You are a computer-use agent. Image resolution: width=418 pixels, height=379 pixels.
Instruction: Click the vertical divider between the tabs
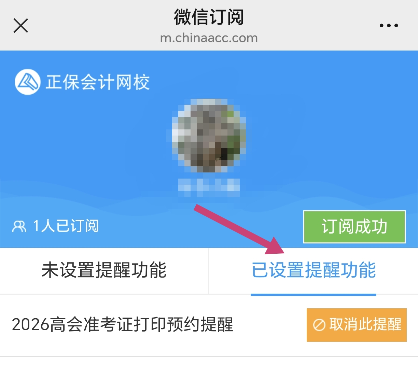[x=208, y=271]
